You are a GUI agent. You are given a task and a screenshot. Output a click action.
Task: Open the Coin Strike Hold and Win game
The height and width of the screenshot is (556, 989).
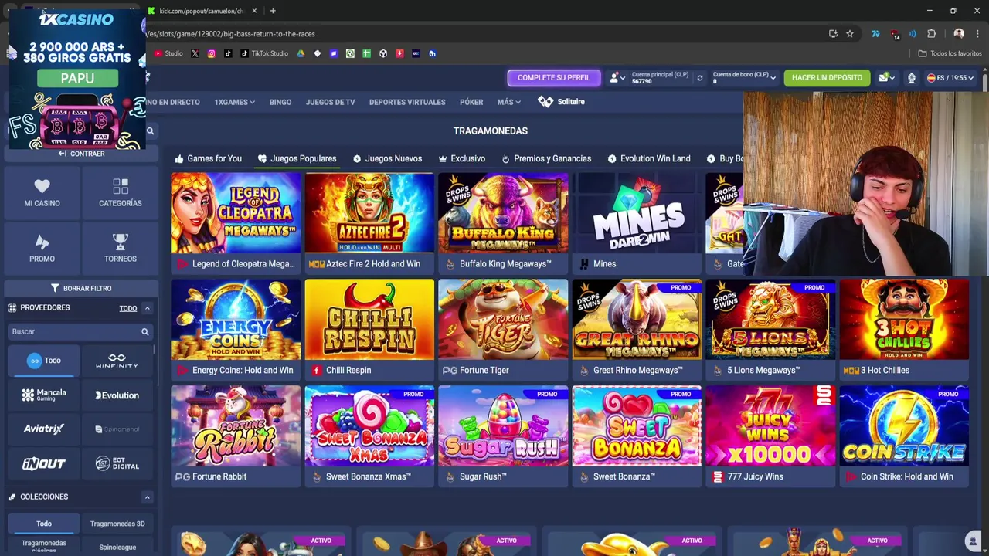click(x=904, y=436)
